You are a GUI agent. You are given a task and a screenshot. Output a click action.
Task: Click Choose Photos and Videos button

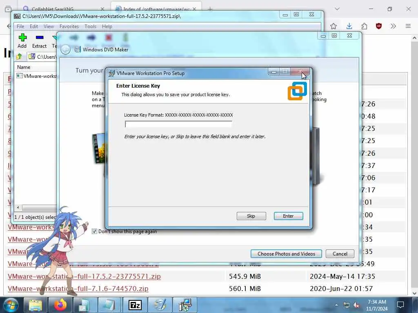click(x=286, y=253)
